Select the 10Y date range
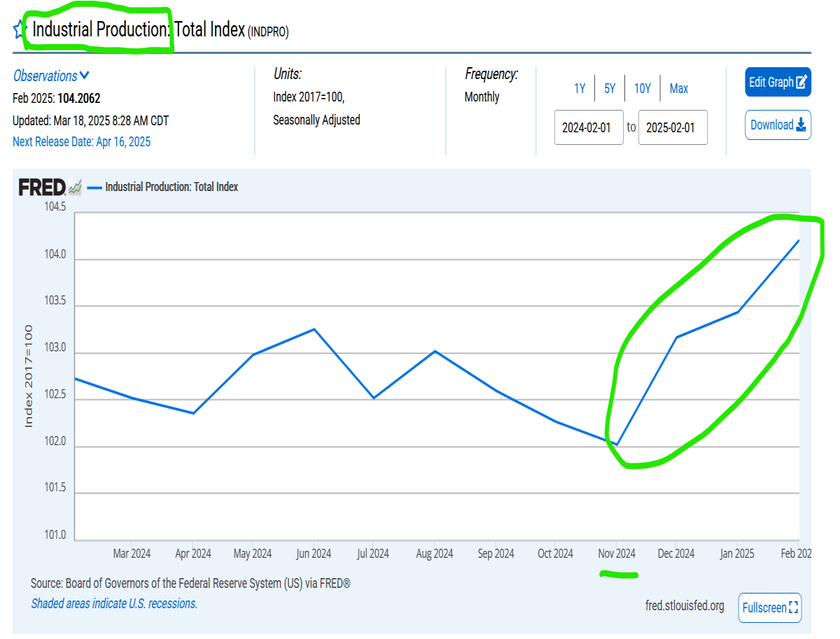The width and height of the screenshot is (840, 639). click(642, 88)
